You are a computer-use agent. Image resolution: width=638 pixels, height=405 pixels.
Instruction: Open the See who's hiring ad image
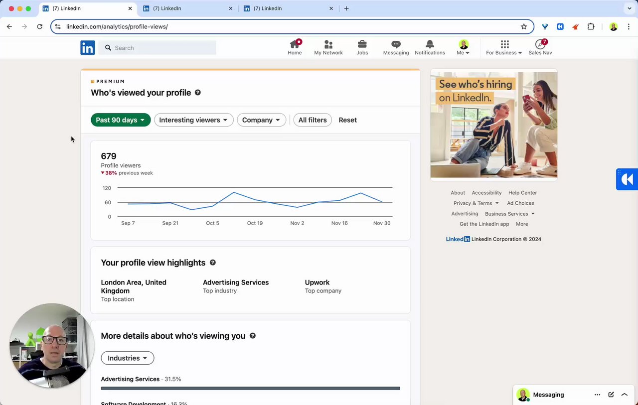[x=494, y=125]
